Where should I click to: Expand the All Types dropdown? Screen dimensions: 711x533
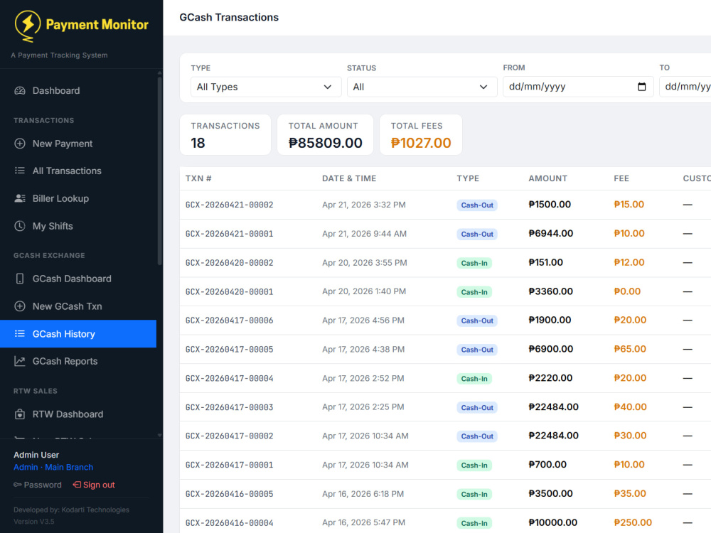tap(266, 87)
